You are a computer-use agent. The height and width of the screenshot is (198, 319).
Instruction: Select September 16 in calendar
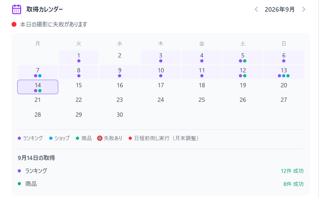120,87
